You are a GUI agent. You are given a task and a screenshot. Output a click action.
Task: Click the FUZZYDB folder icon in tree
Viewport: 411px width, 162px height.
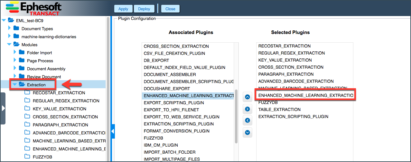(27, 157)
